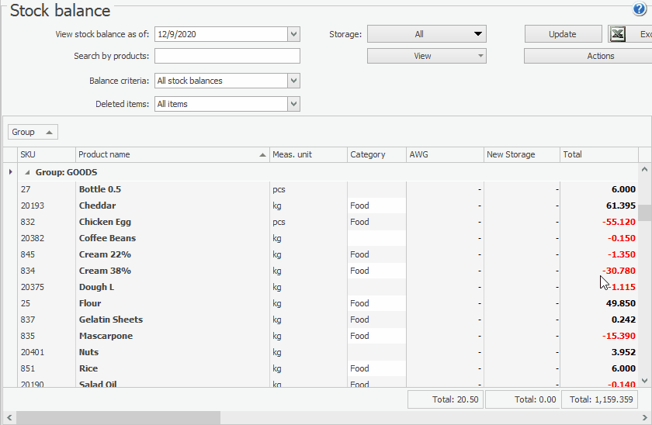Screen dimensions: 652x425
Task: Click the Total column header
Action: click(598, 154)
